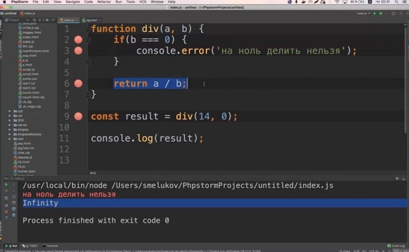Click the index.js breadcrumb in navigation bar

tap(28, 14)
